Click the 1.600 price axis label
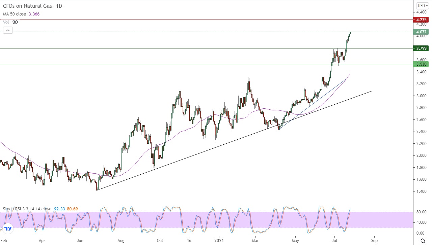432x245 pixels. click(x=421, y=179)
